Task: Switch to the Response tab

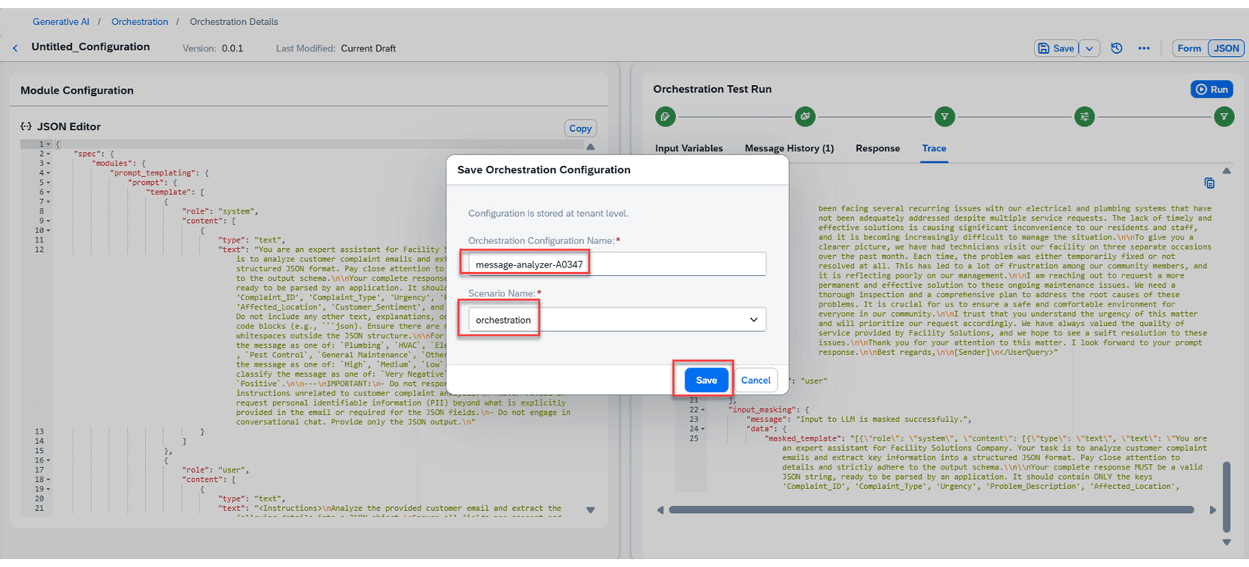Action: (877, 148)
